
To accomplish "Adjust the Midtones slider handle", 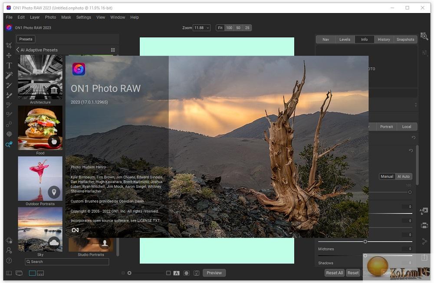I will (365, 256).
